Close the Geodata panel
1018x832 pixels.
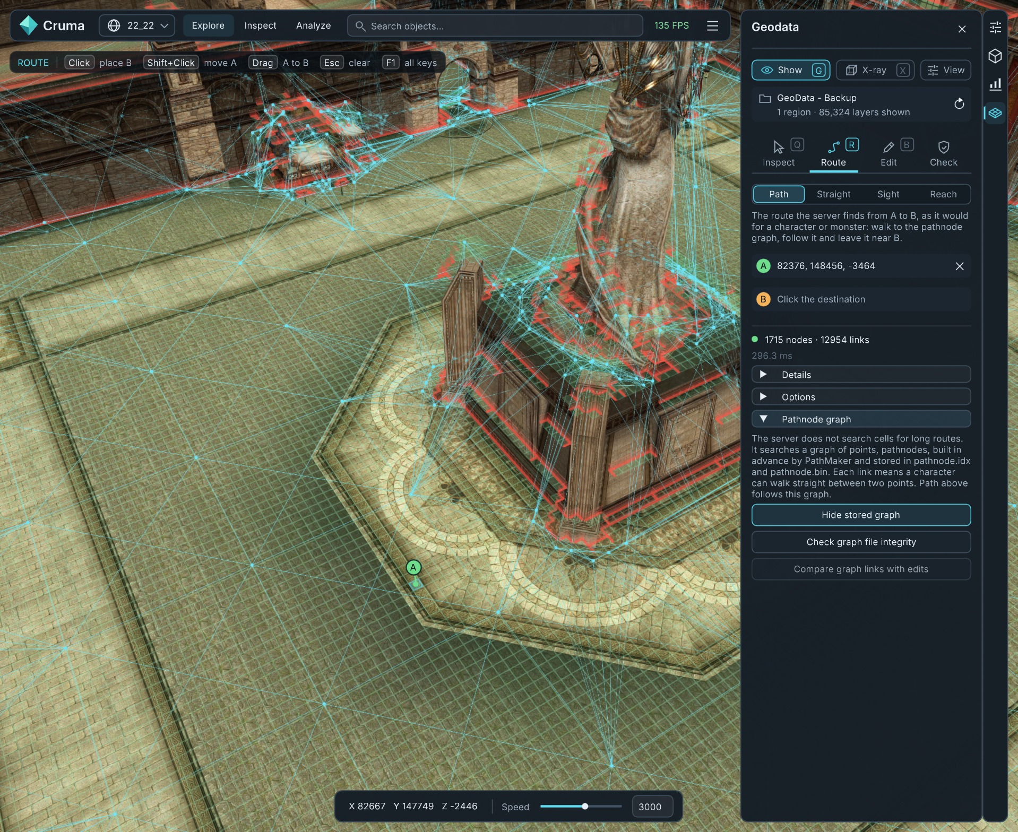click(x=962, y=29)
